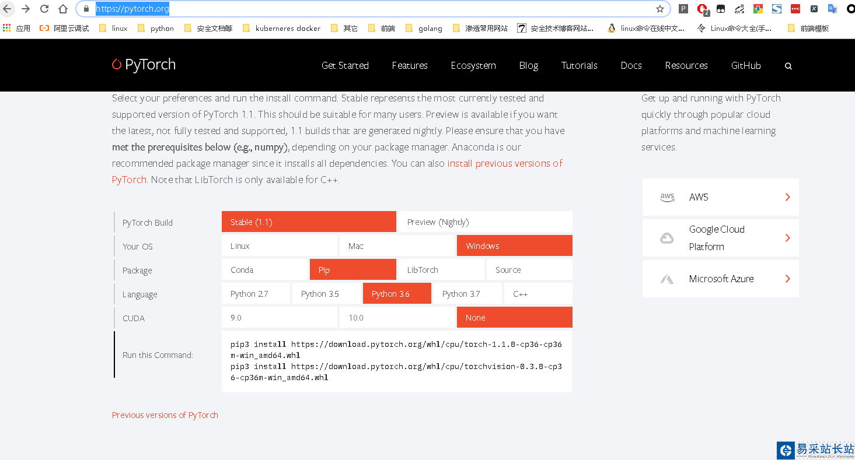Image resolution: width=855 pixels, height=460 pixels.
Task: Open the dark X extension
Action: [x=814, y=9]
